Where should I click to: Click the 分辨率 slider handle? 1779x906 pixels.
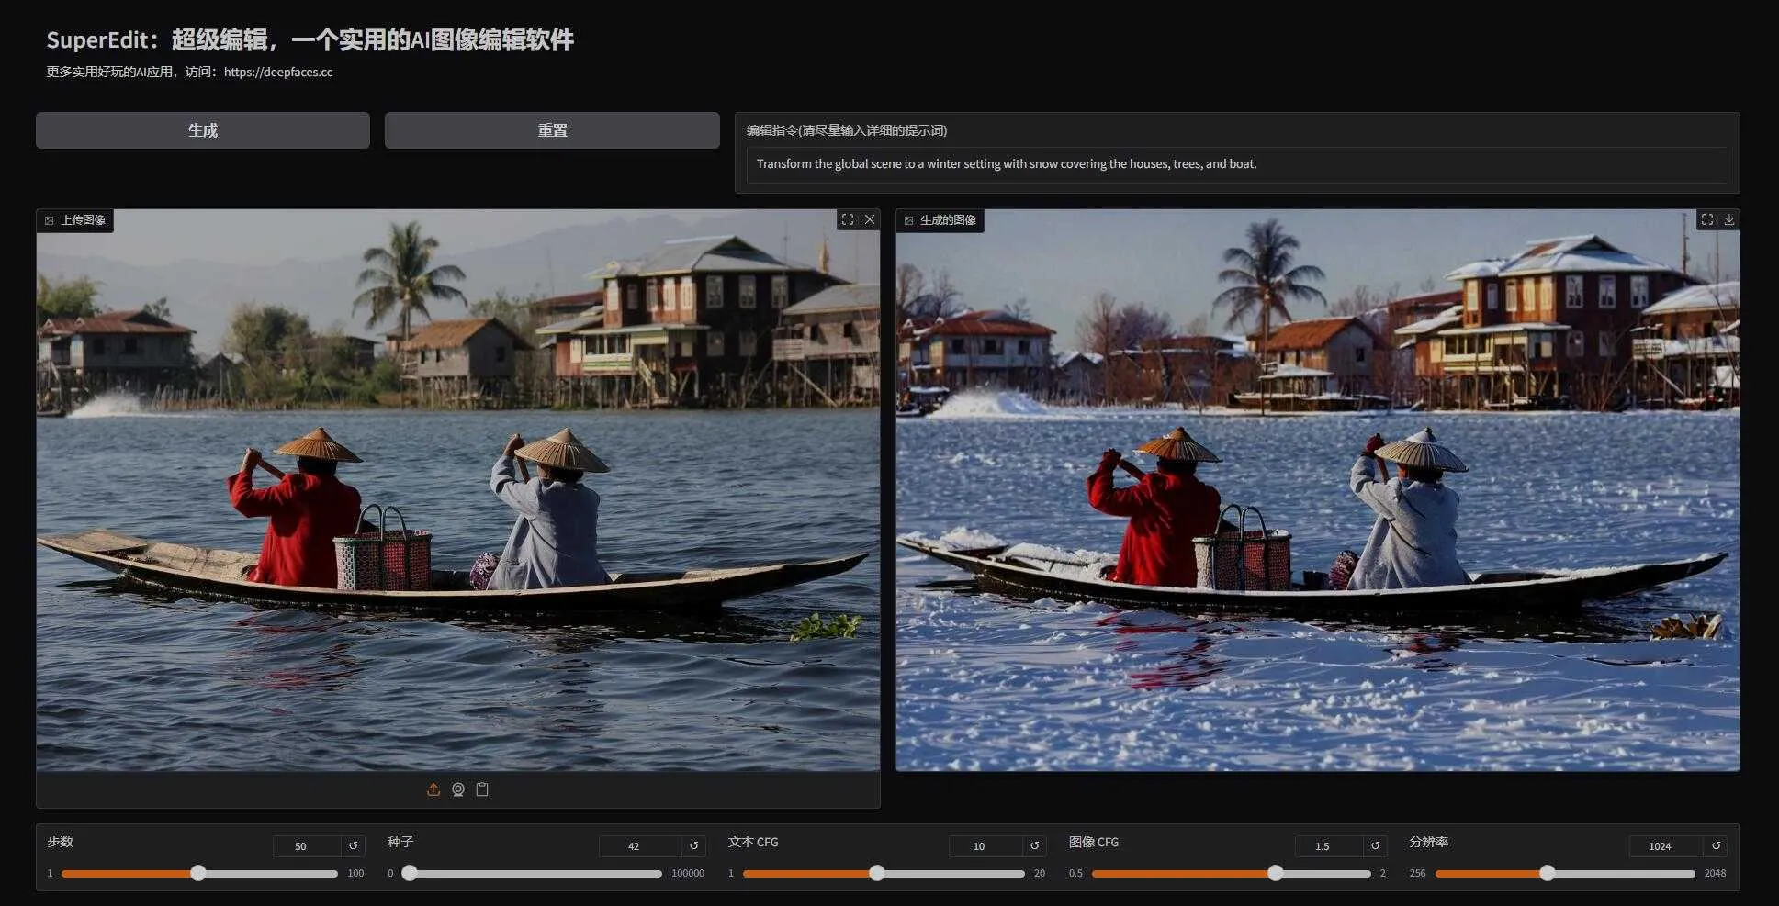click(1548, 873)
